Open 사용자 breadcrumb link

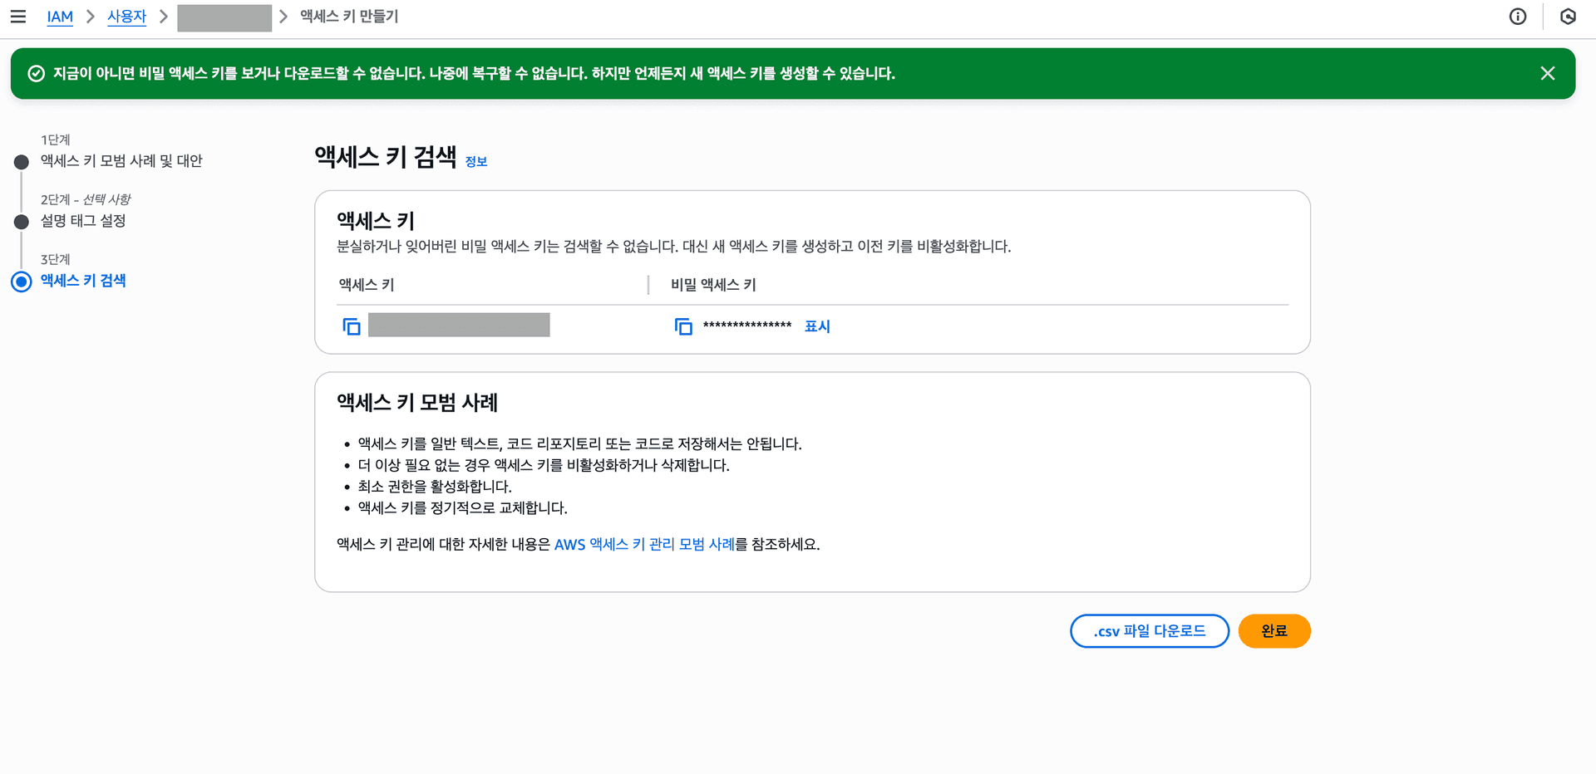[126, 16]
